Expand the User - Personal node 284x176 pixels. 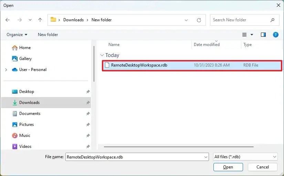[6, 70]
